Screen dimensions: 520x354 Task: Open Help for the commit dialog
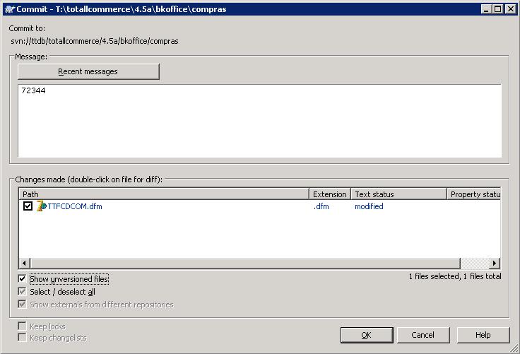click(483, 335)
